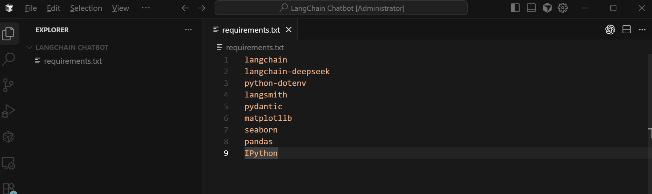Close the requirements.txt tab
Screen dimensions: 652x194
click(x=289, y=30)
